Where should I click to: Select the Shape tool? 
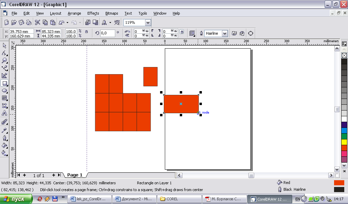pos(4,53)
